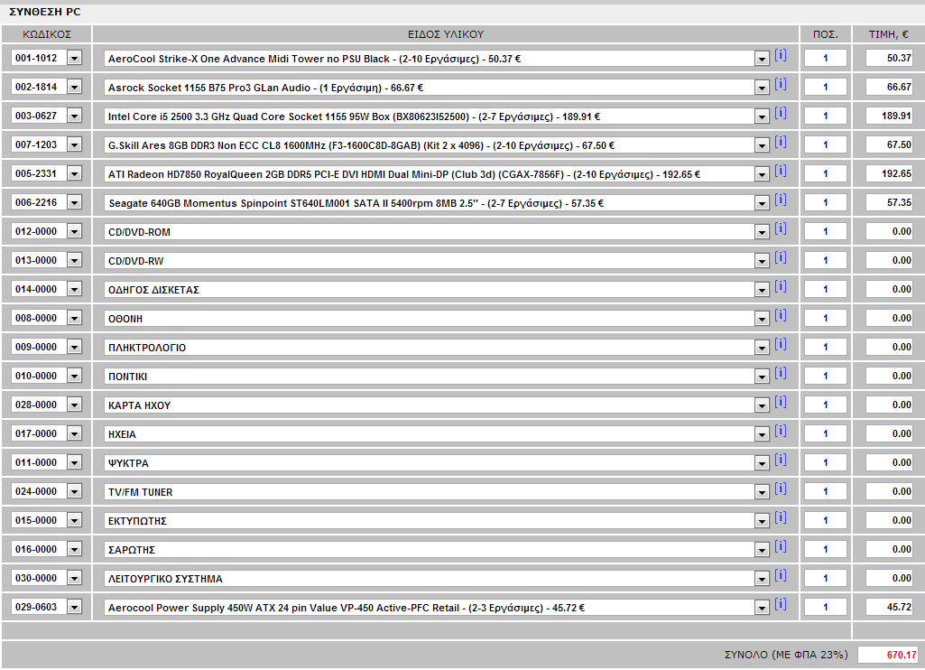Expand the ΚΑΡΤΑ ΗΧΟΥ product dropdown
The image size is (925, 670).
762,405
